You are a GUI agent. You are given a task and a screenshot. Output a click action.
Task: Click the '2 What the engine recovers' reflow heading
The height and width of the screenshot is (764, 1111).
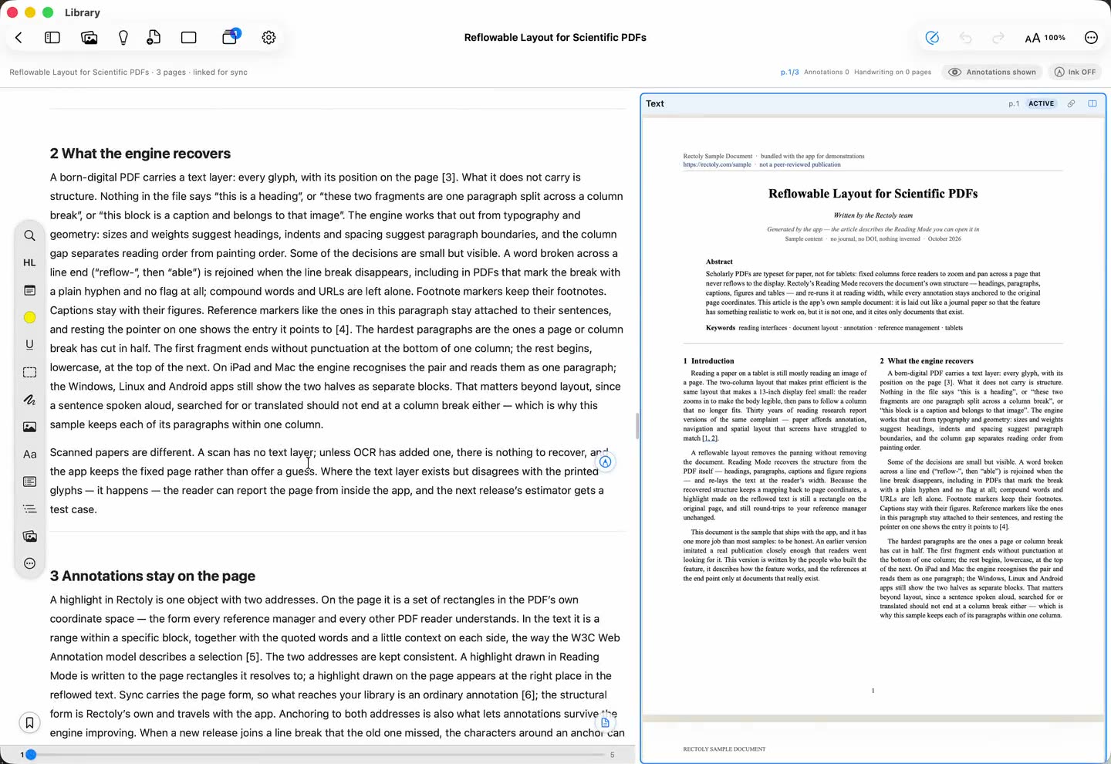click(x=140, y=154)
